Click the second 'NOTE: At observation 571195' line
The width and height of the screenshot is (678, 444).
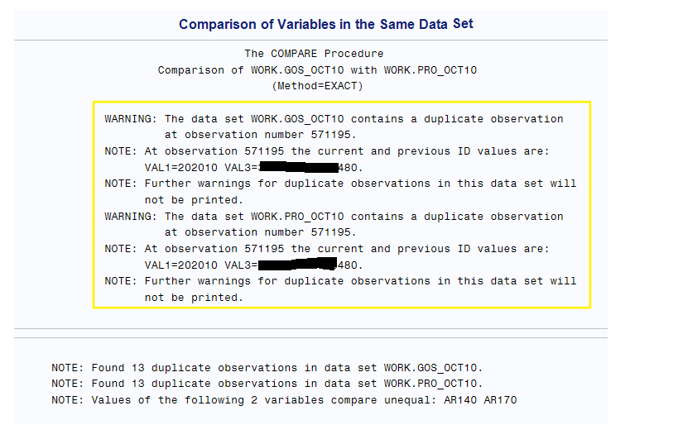[327, 249]
